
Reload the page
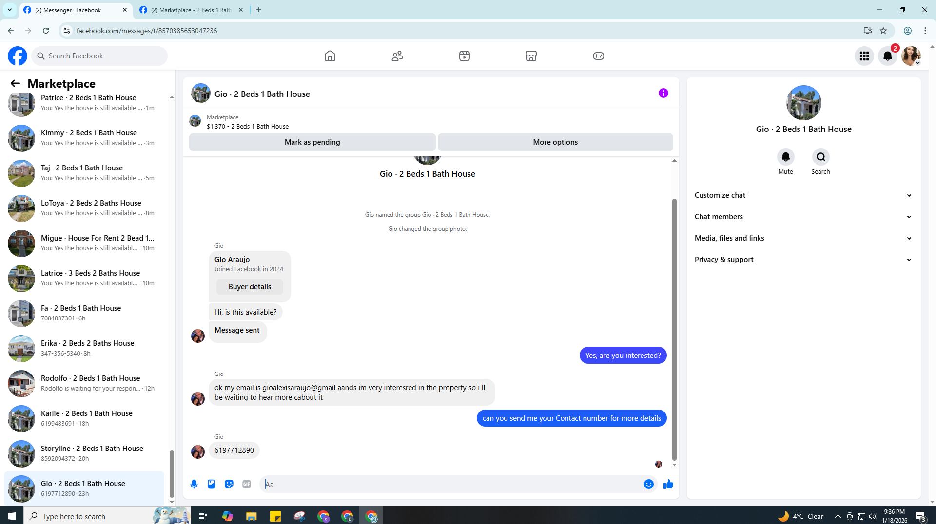(46, 31)
